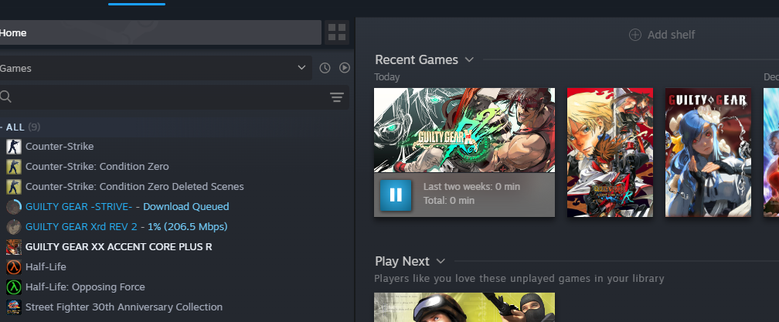Click the Download Queued status text
779x322 pixels.
(186, 206)
